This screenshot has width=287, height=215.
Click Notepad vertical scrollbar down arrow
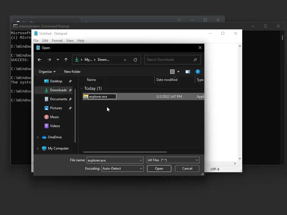point(240,159)
